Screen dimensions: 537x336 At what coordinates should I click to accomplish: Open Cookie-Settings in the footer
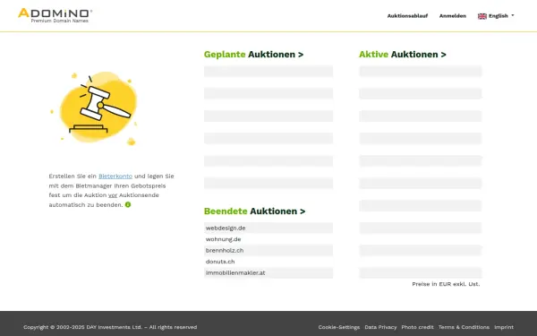(338, 327)
